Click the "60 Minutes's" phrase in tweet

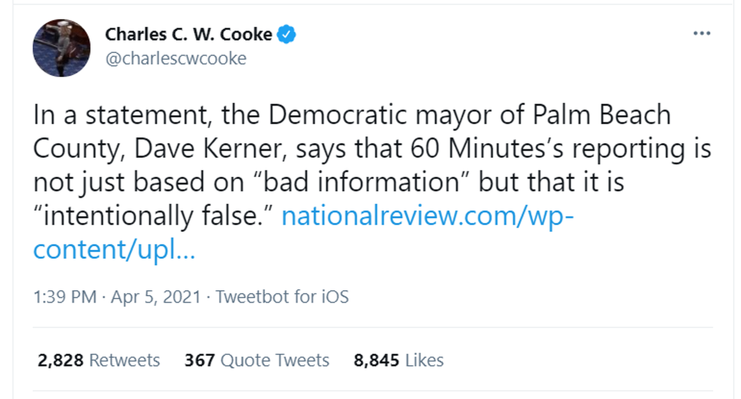coord(487,149)
